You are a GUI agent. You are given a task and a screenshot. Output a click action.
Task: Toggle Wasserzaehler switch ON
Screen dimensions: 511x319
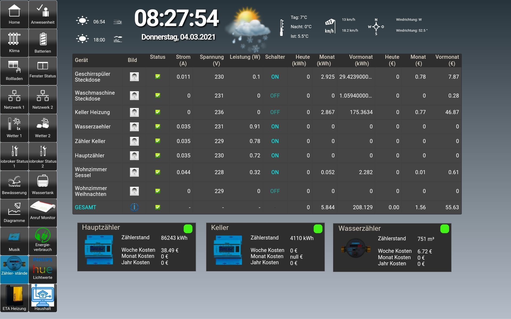coord(275,127)
